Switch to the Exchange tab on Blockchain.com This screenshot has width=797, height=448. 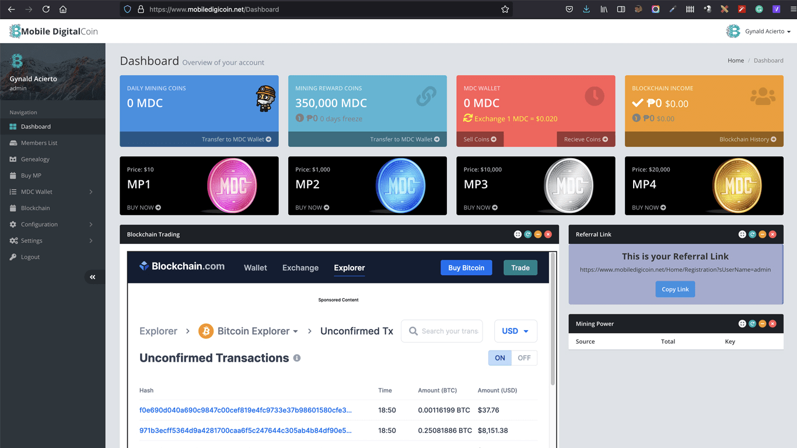pyautogui.click(x=300, y=268)
